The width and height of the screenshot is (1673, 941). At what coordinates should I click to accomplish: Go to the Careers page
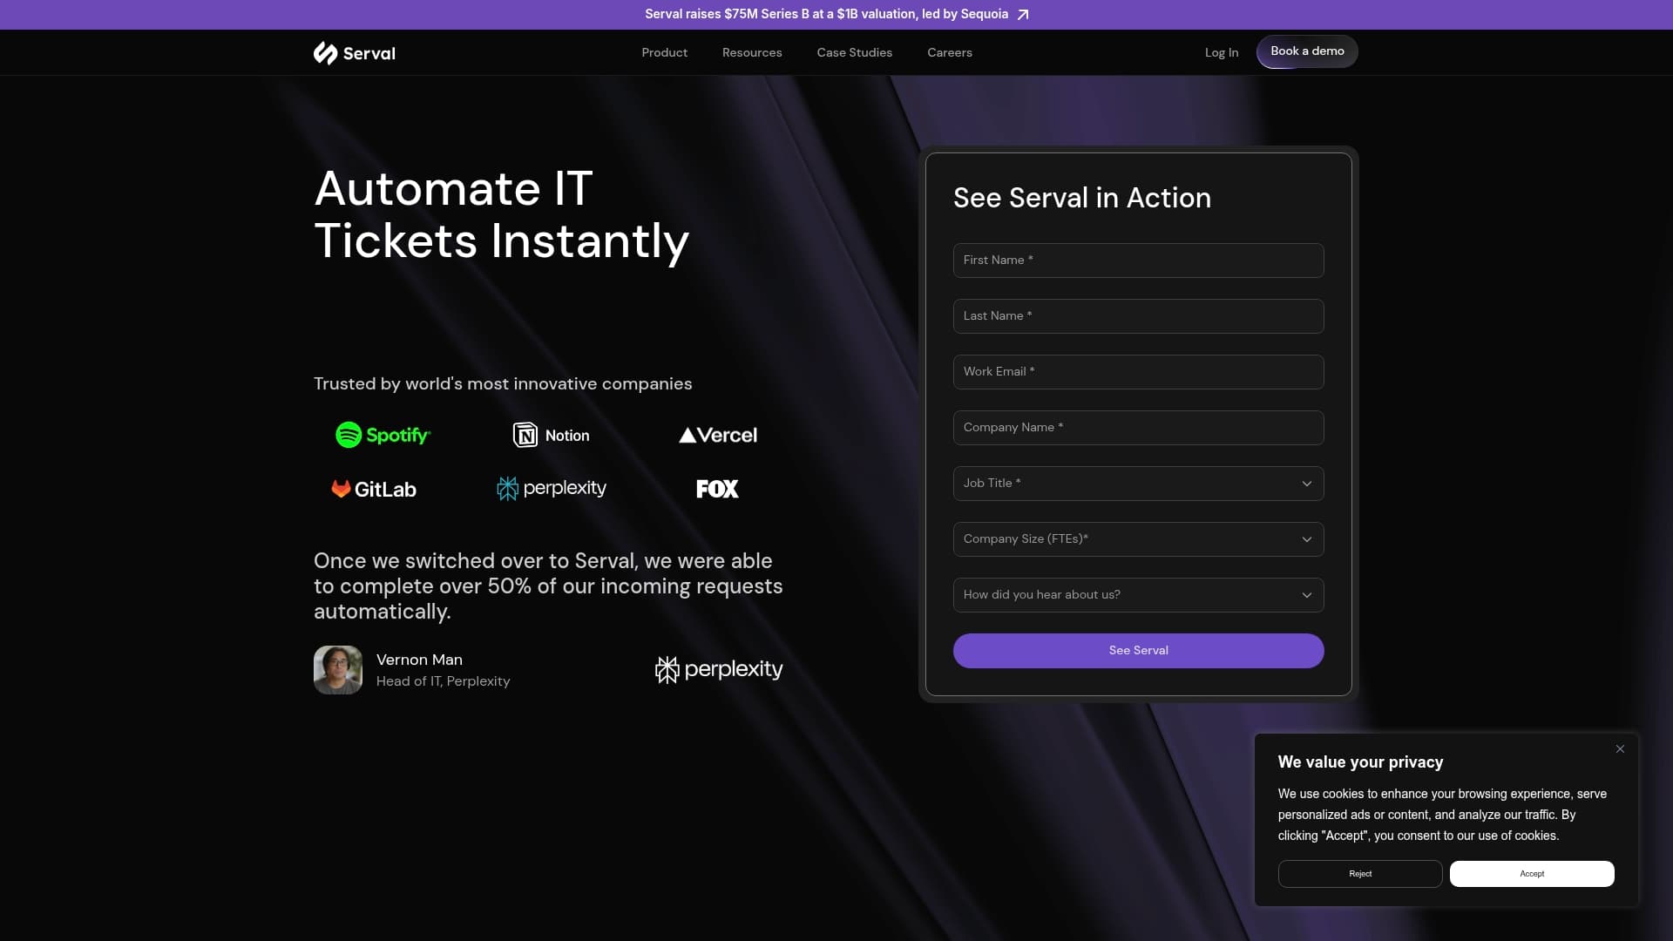(x=949, y=53)
